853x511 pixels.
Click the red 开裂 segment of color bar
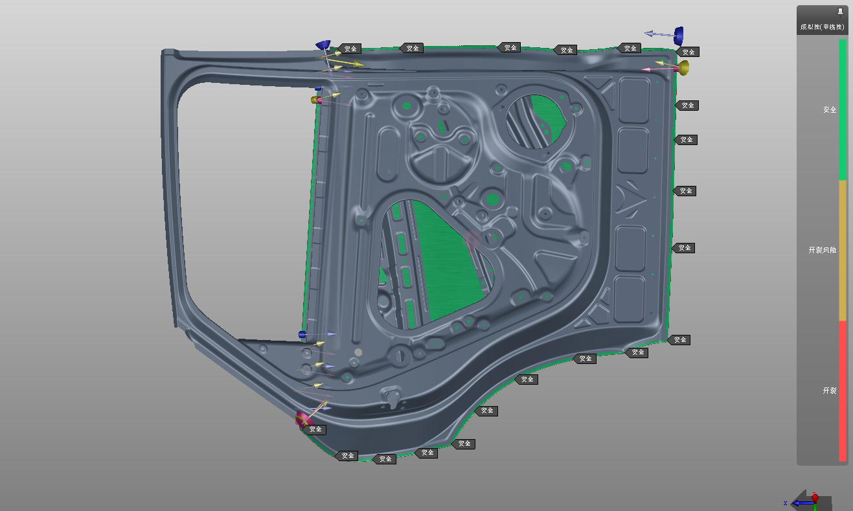tap(843, 391)
